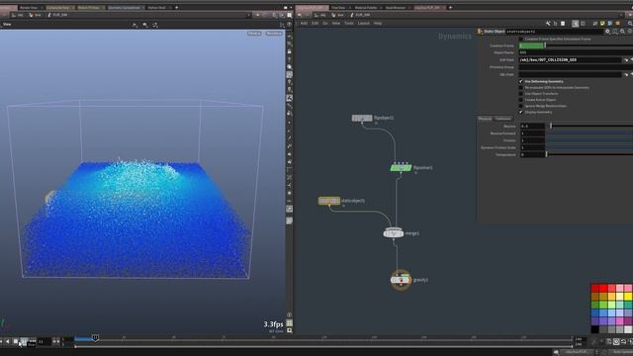Select the merge1 node
Screen dimensions: 633x356
(x=394, y=233)
